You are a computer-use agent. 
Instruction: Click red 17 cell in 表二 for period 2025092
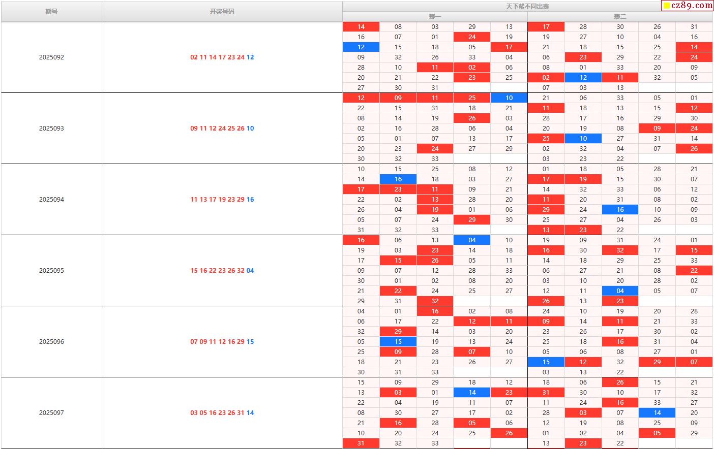tap(546, 27)
